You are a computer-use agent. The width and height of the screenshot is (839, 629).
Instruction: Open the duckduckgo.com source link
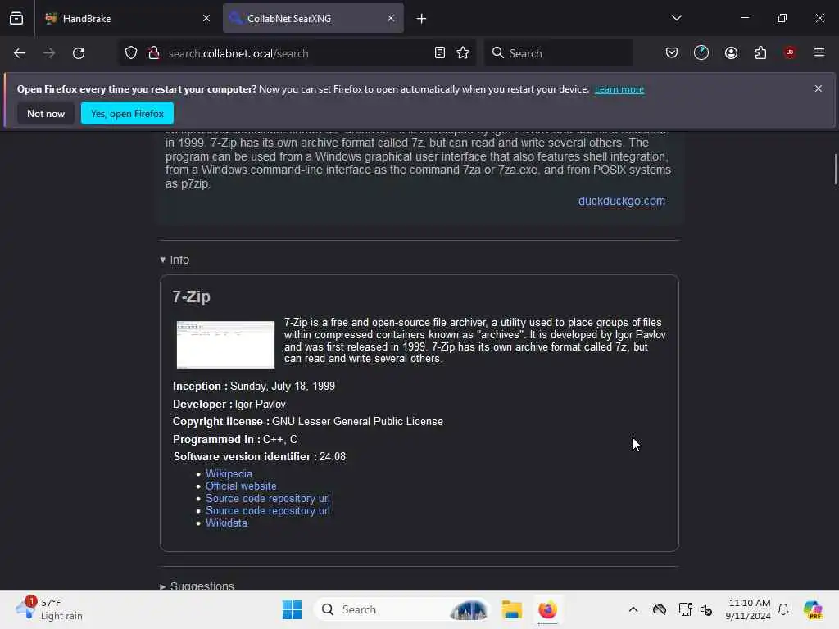[x=621, y=201]
